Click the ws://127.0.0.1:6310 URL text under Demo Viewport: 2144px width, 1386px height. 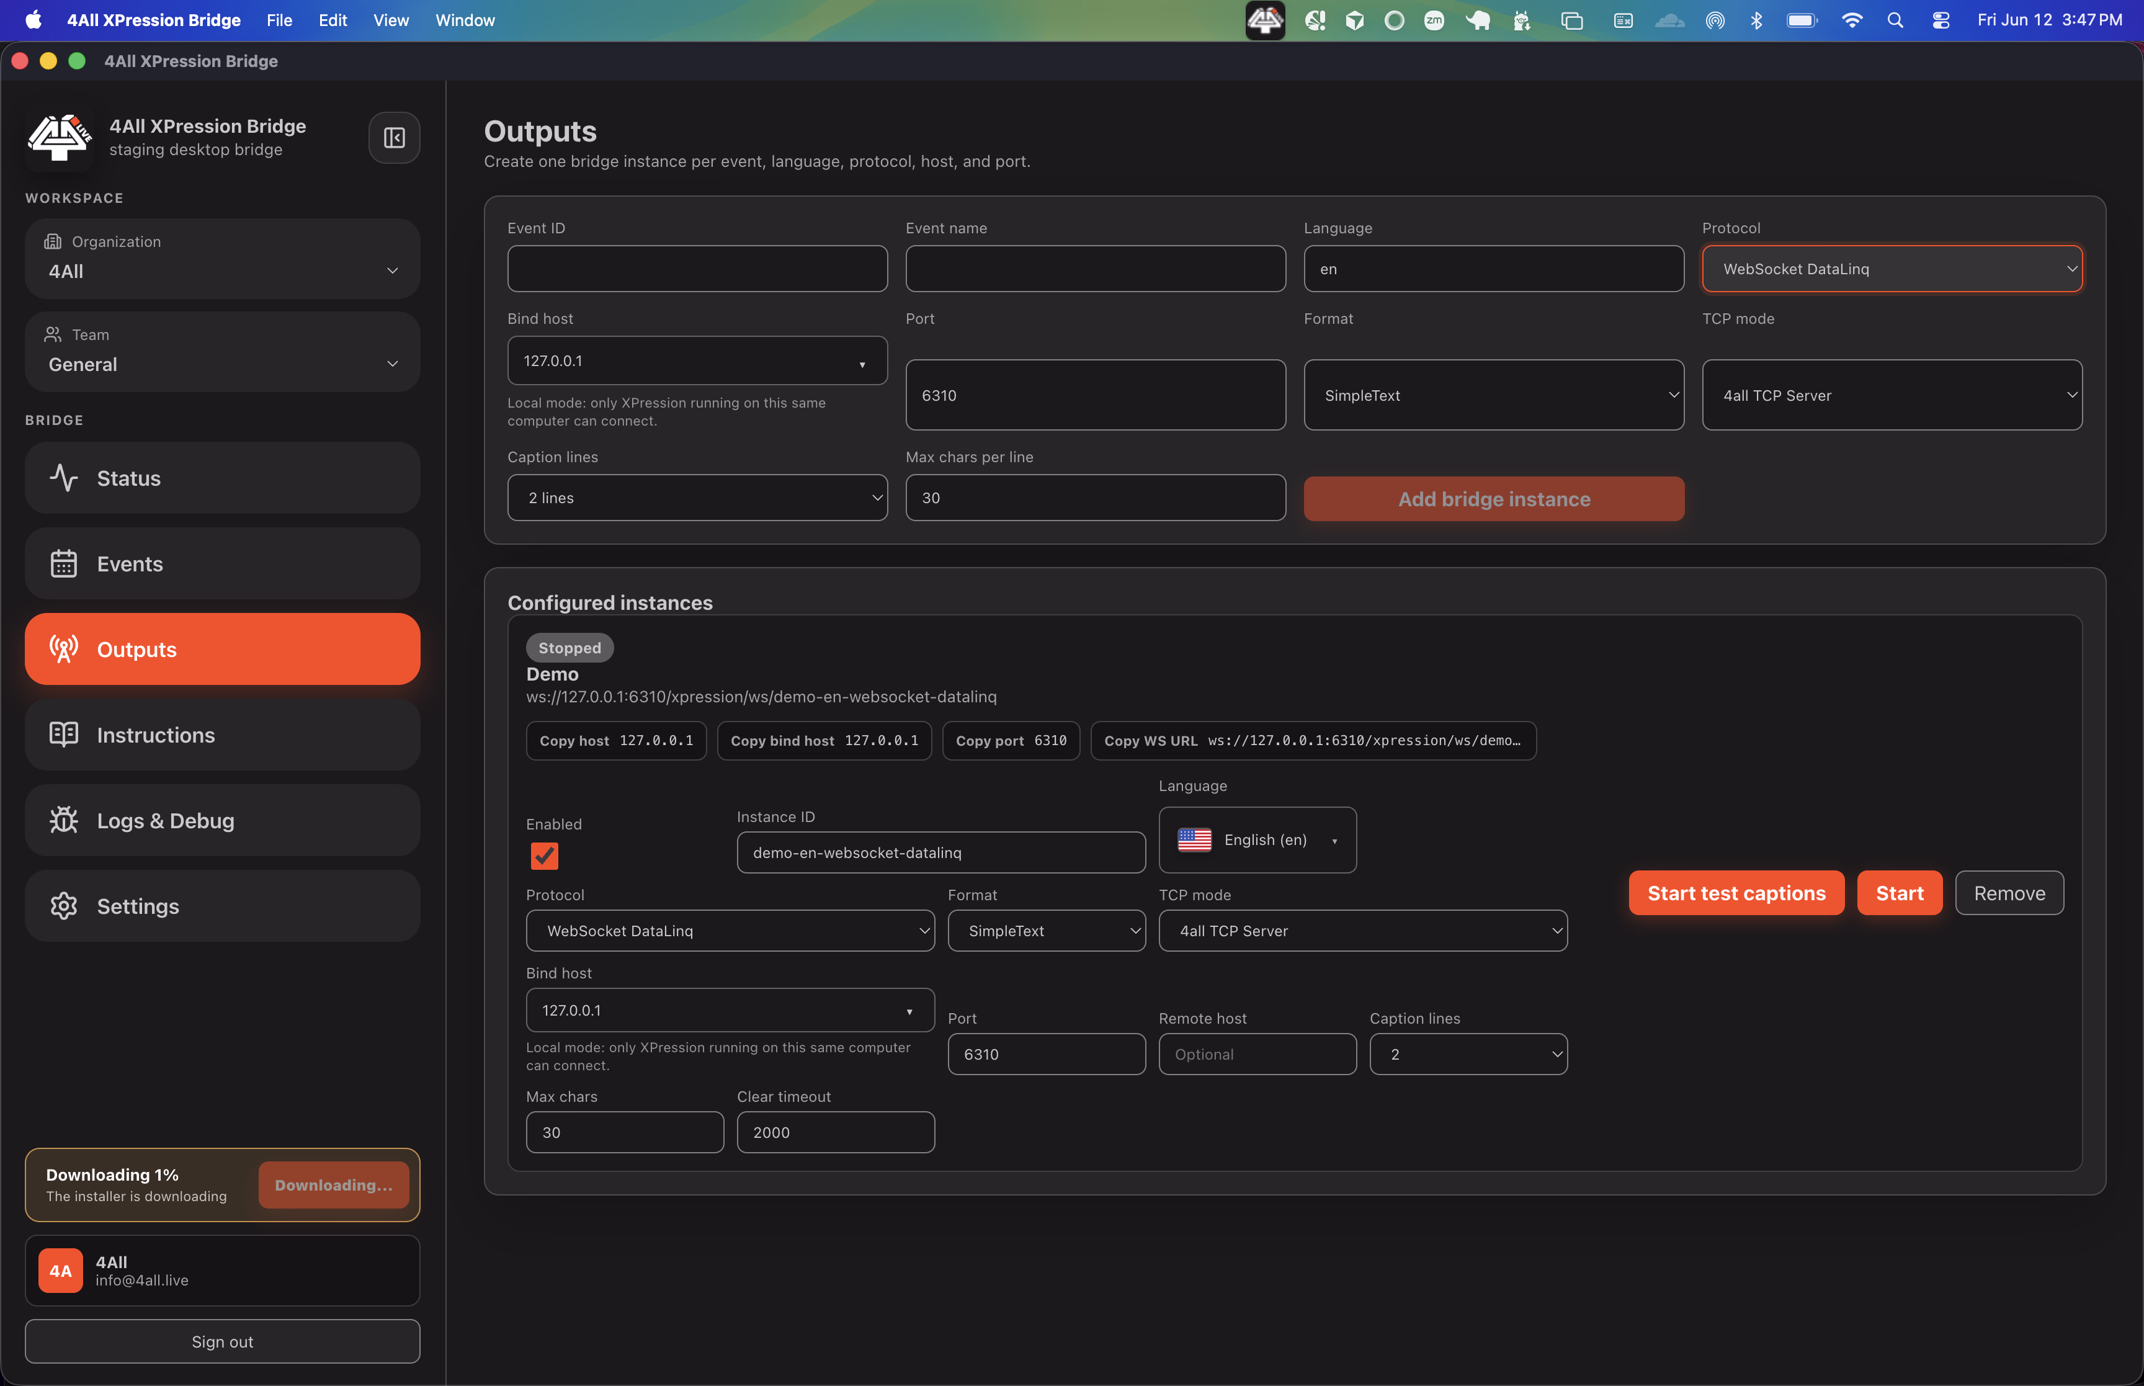point(761,697)
